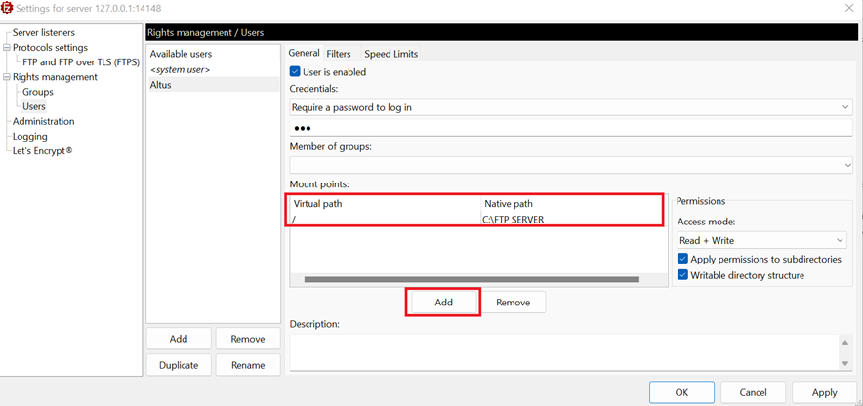Click the mount points horizontal scrollbar
863x406 pixels.
pos(472,279)
